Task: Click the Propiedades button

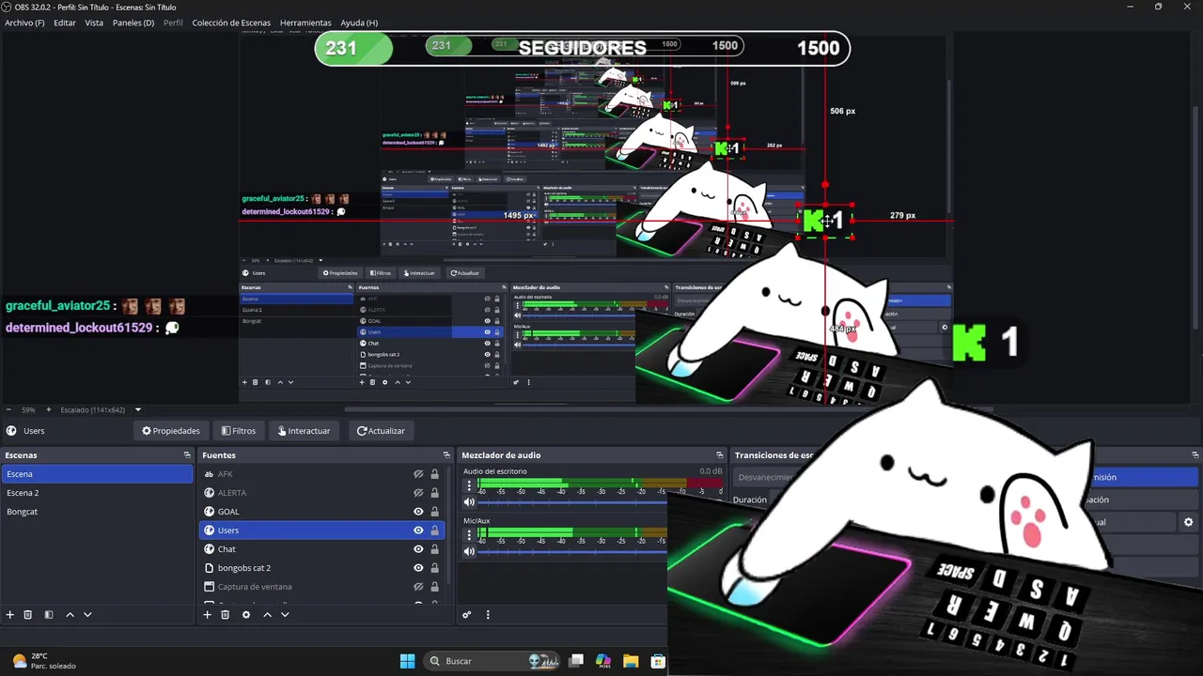Action: click(171, 431)
